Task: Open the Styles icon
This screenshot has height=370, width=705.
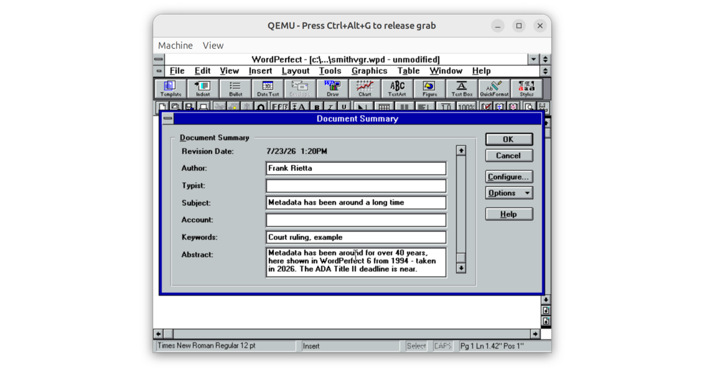Action: [x=526, y=89]
